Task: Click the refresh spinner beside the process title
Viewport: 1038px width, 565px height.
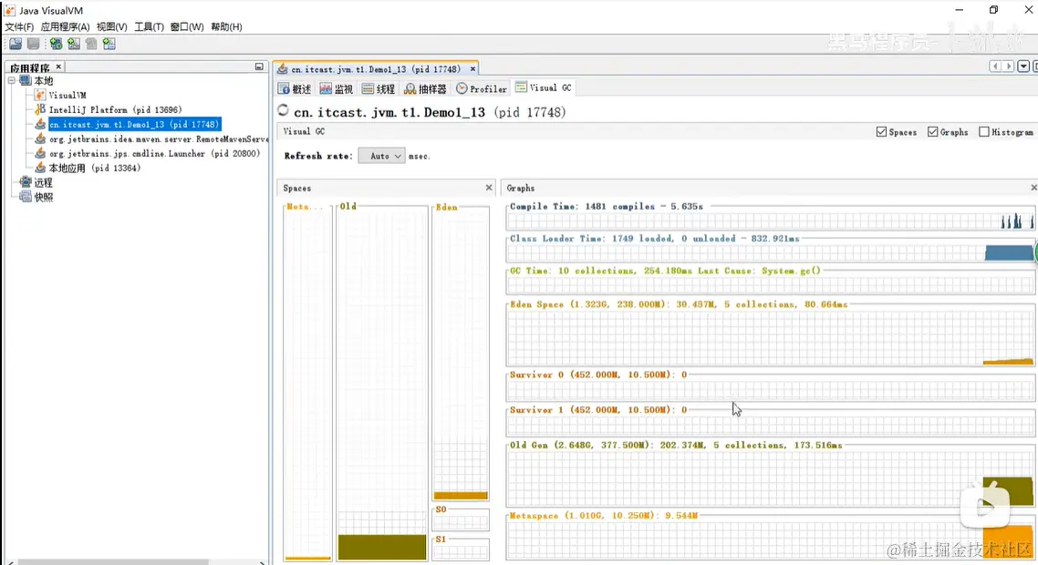Action: (284, 110)
